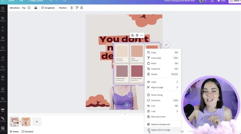Open the Brand panel

3,39
